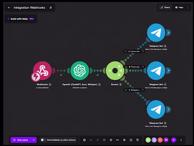
Task: Open the notes icon
Action: coord(131,140)
